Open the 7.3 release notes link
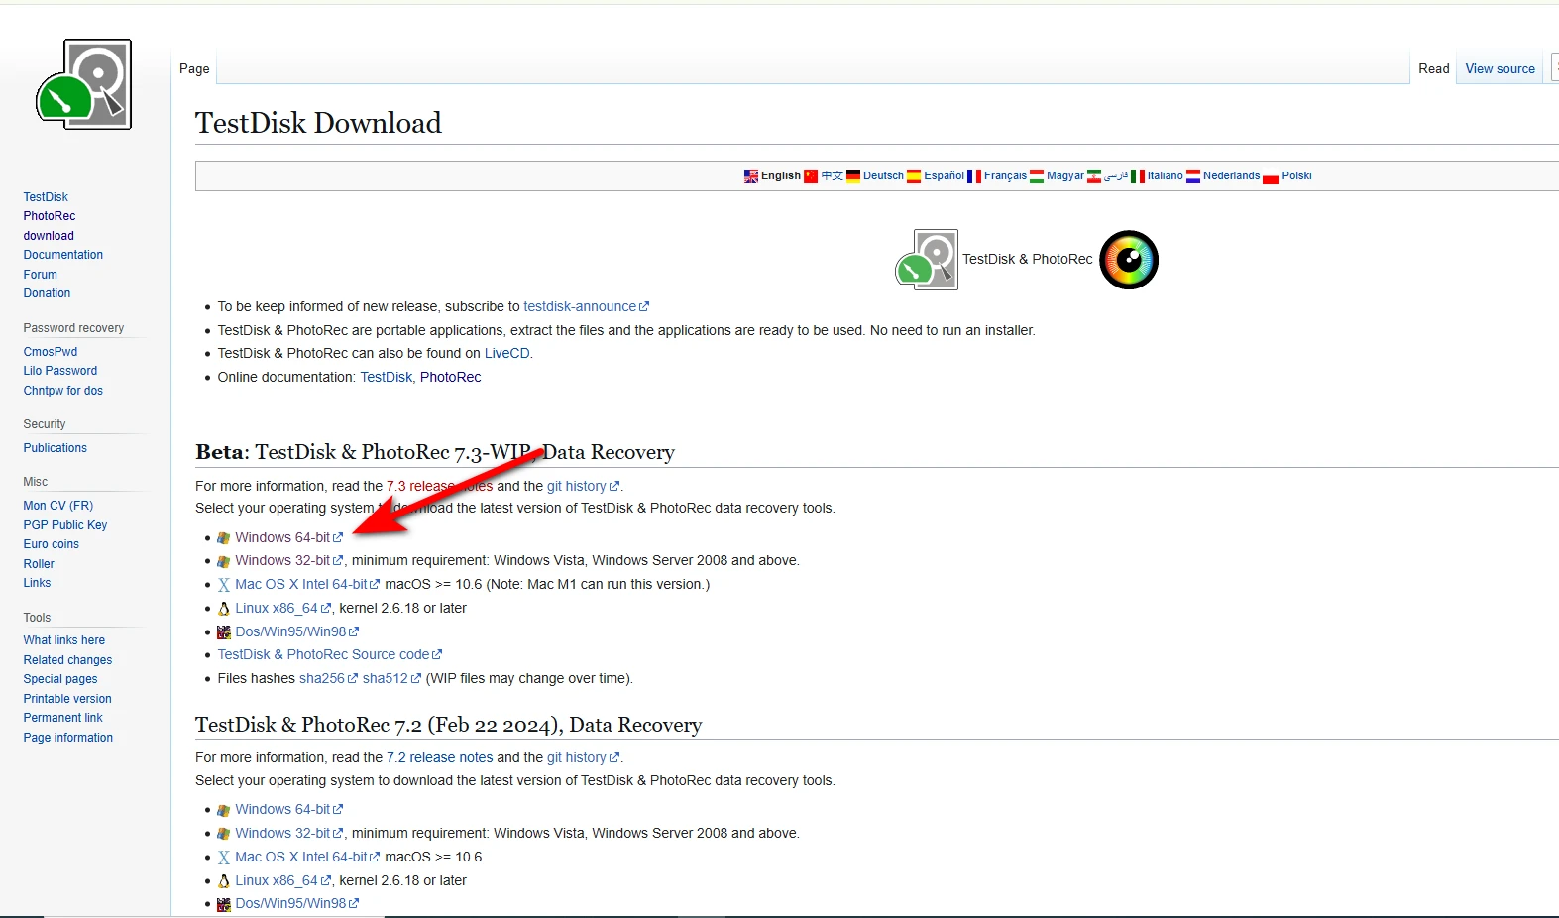Screen dimensions: 1559x918 point(439,486)
